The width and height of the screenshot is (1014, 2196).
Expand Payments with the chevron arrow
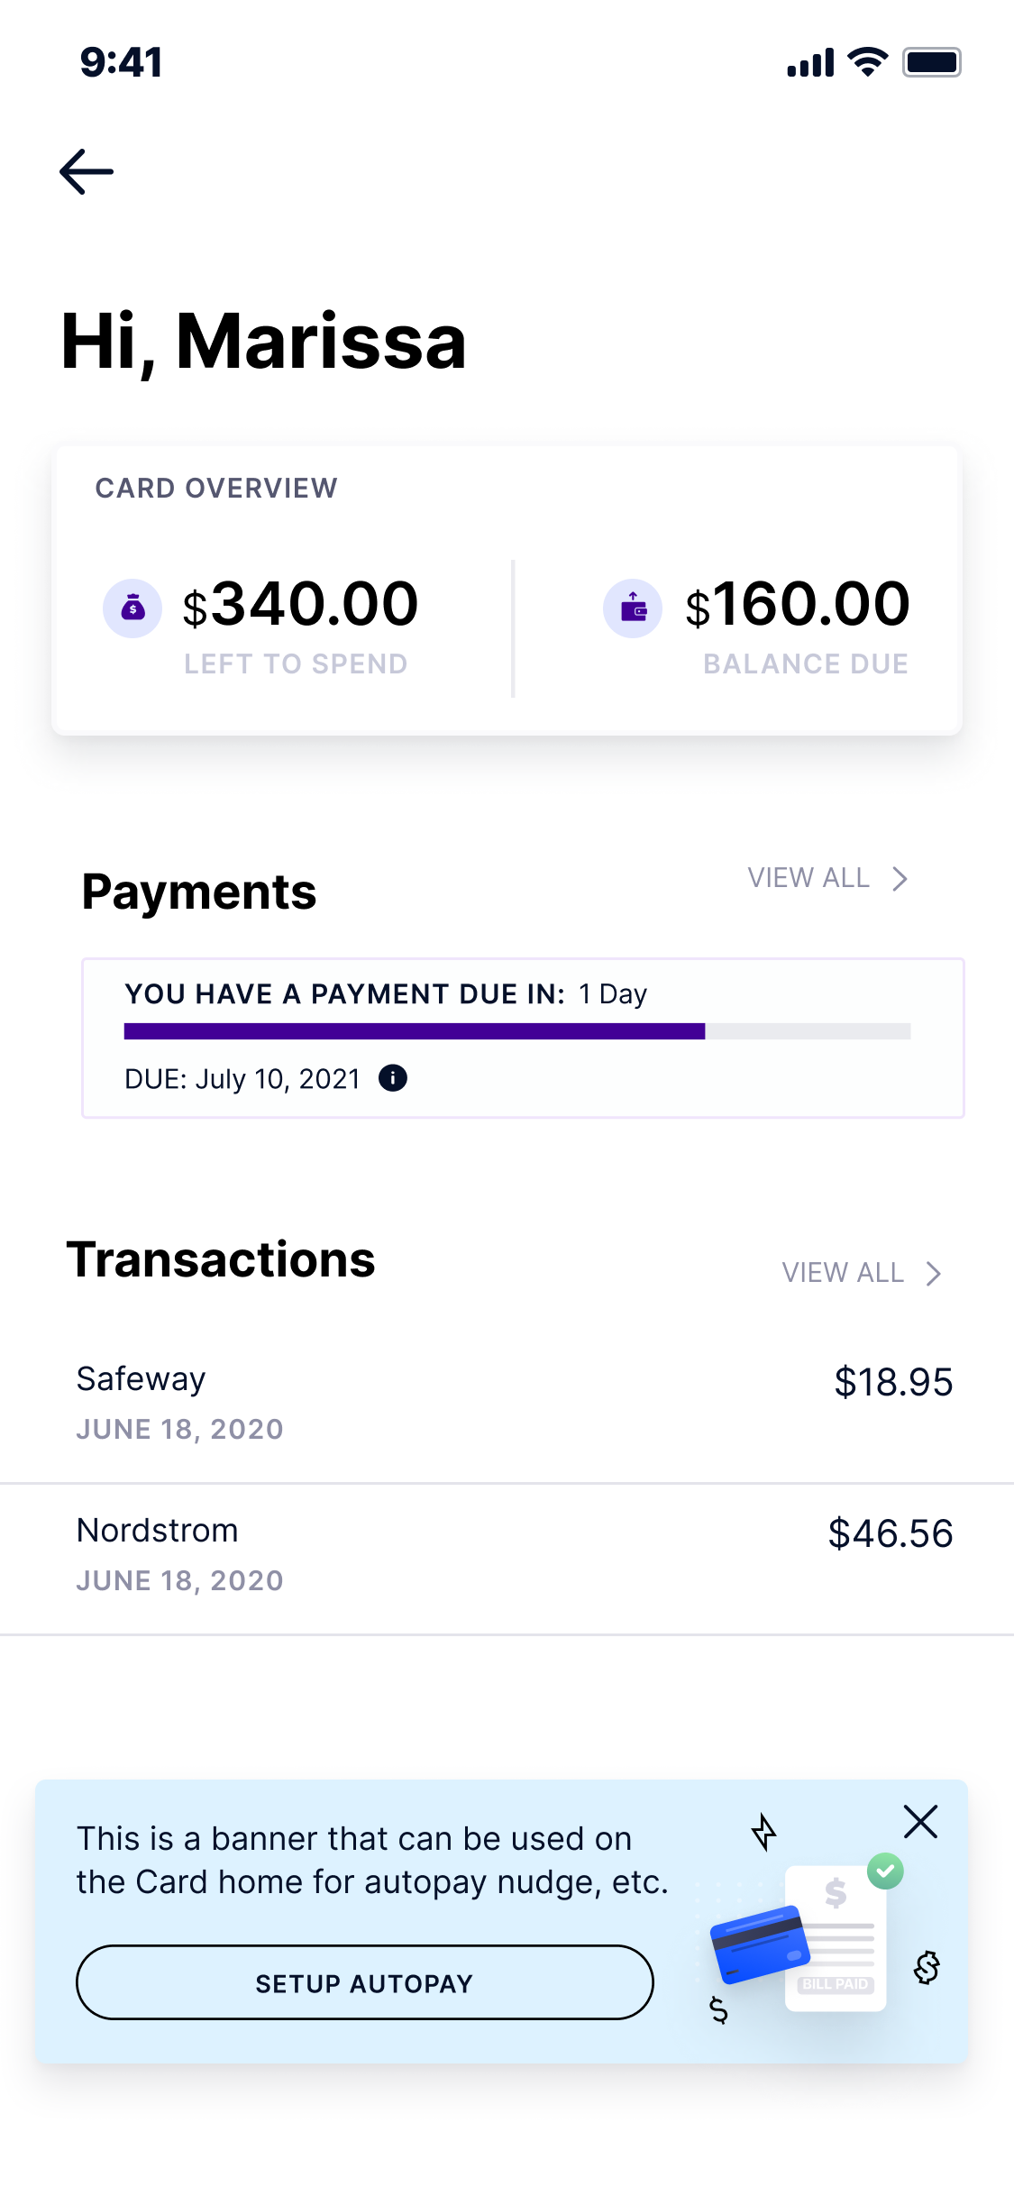900,879
